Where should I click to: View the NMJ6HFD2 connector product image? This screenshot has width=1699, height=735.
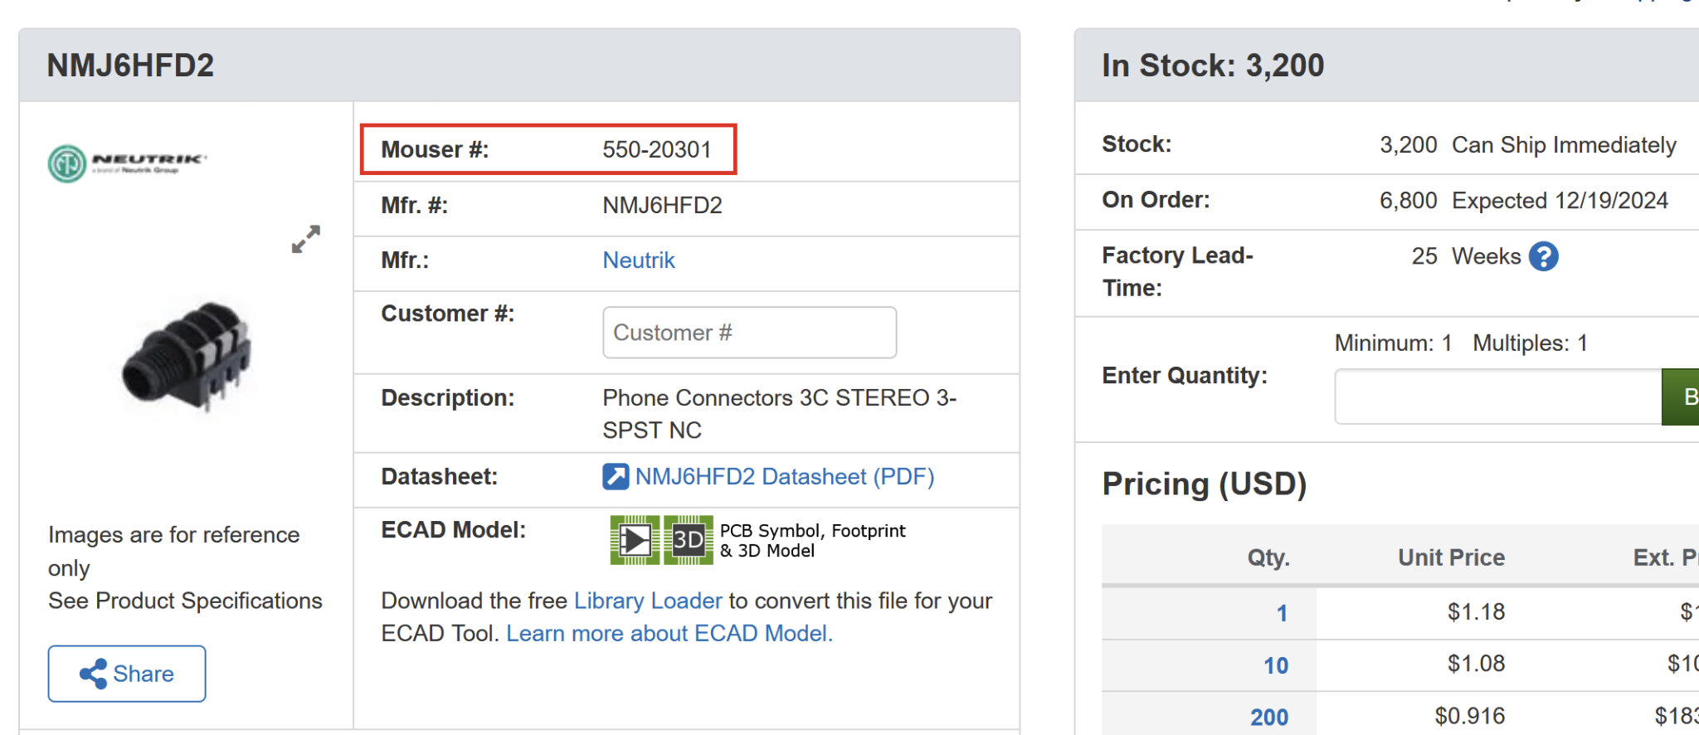(x=187, y=356)
